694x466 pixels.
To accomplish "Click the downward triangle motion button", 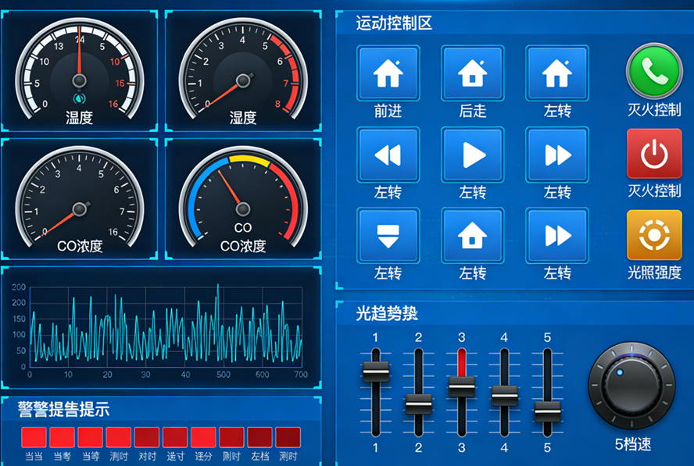I will click(x=388, y=236).
